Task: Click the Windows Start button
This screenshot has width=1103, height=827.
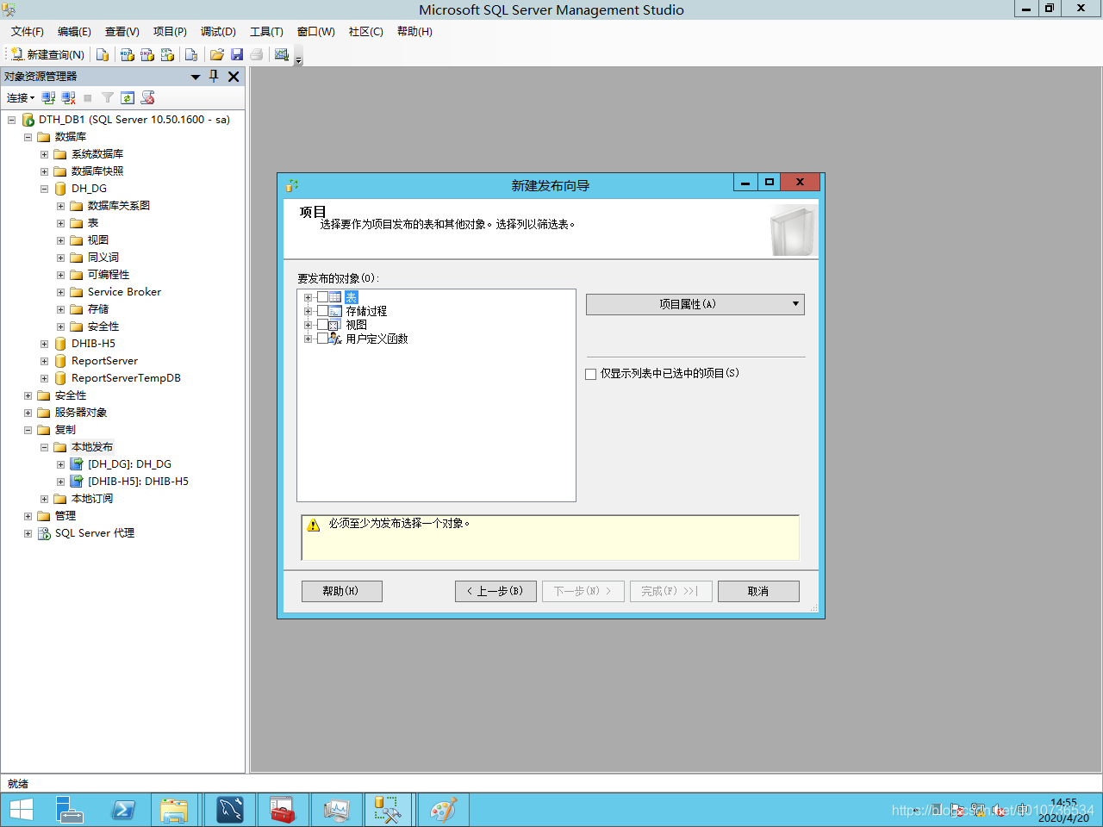Action: coord(21,810)
